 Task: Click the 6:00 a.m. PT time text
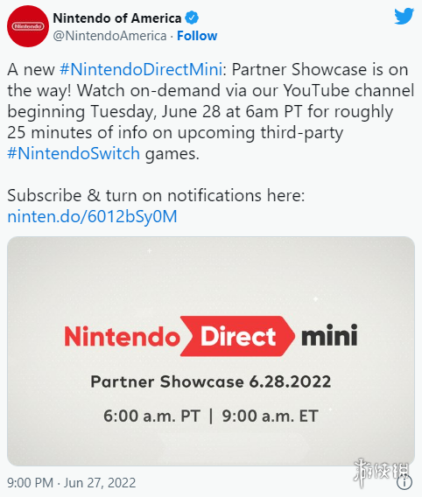[151, 416]
